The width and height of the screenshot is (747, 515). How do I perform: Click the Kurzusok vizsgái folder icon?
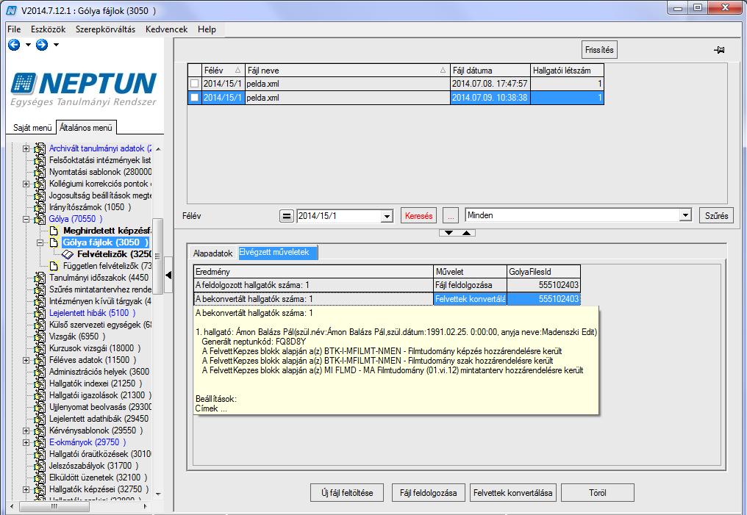click(x=40, y=348)
